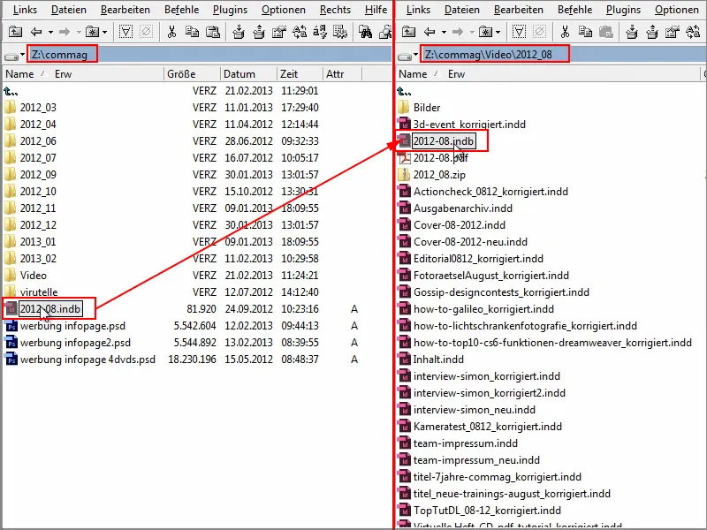Open the Hilfe menu in left window
This screenshot has width=707, height=530.
coord(376,10)
